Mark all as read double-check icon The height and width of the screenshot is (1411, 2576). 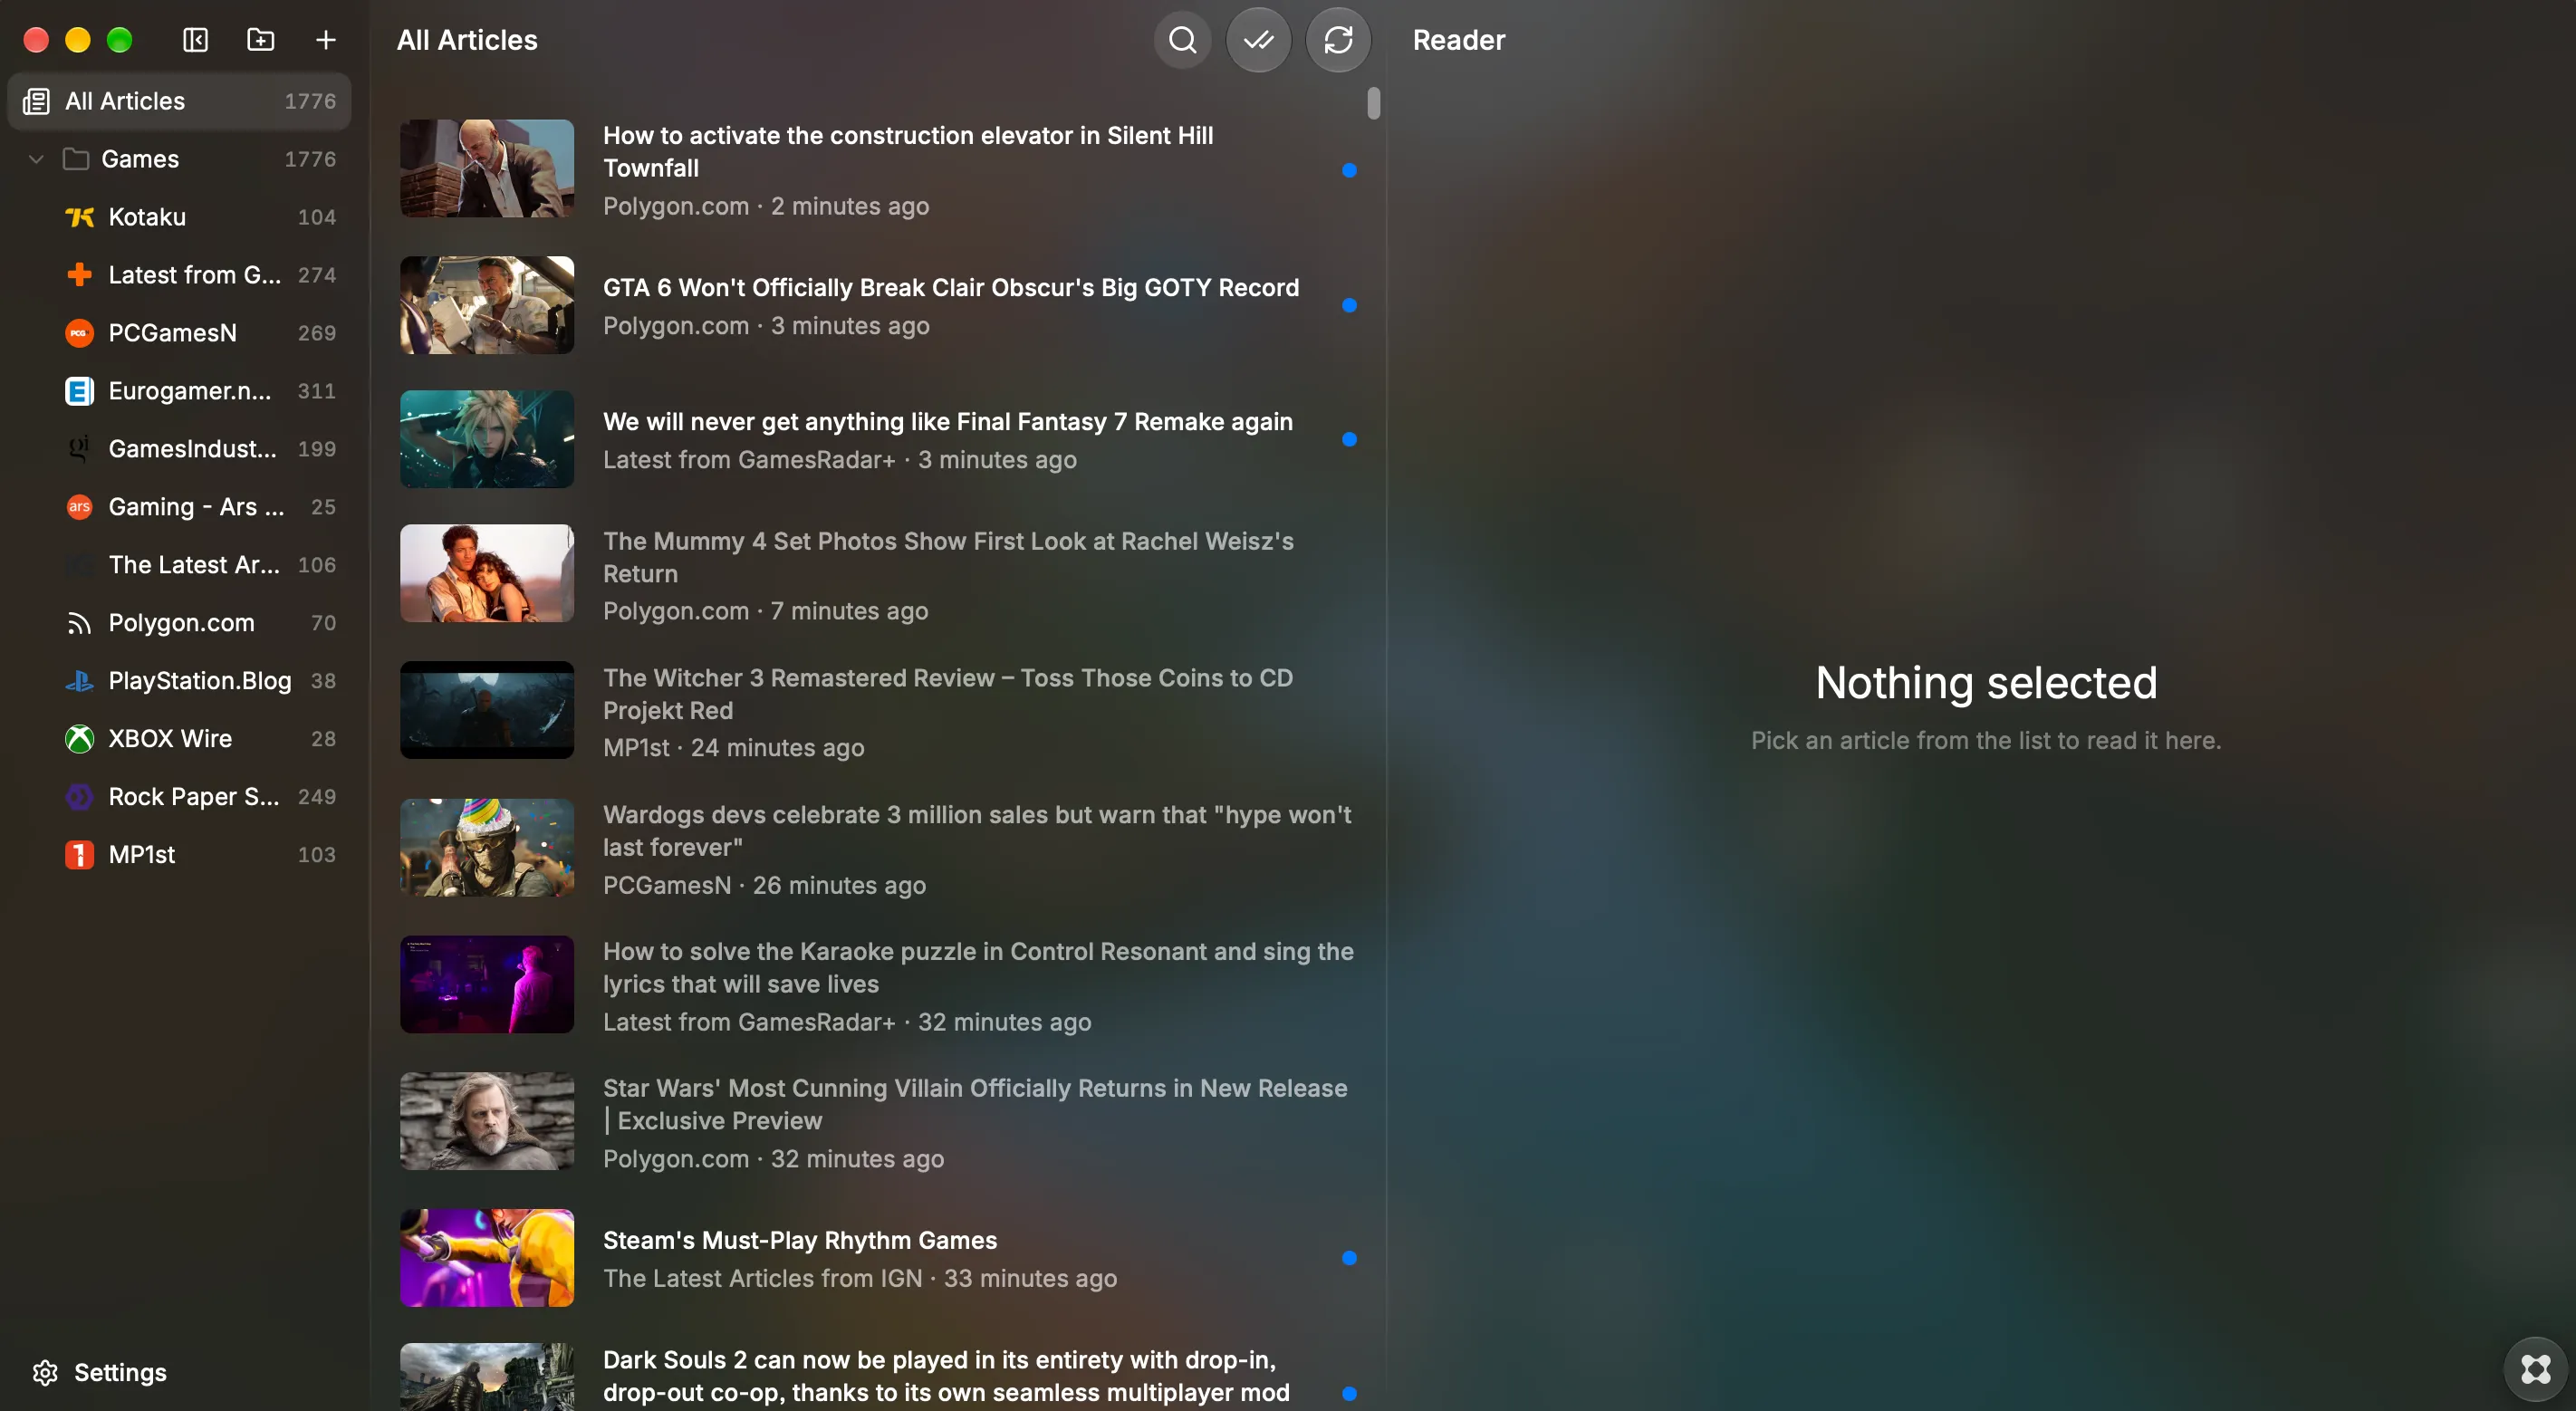pyautogui.click(x=1258, y=40)
